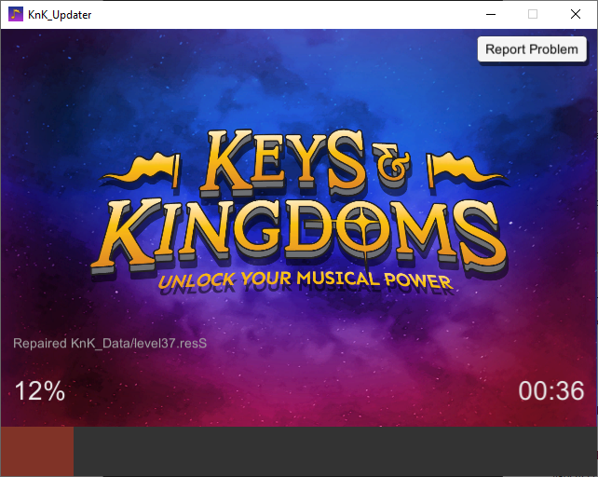598x477 pixels.
Task: Click the 12% progress percentage
Action: pyautogui.click(x=39, y=391)
